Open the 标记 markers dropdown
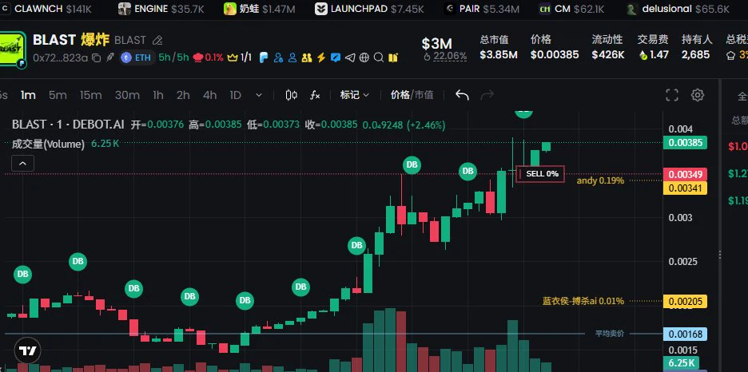 pos(355,95)
